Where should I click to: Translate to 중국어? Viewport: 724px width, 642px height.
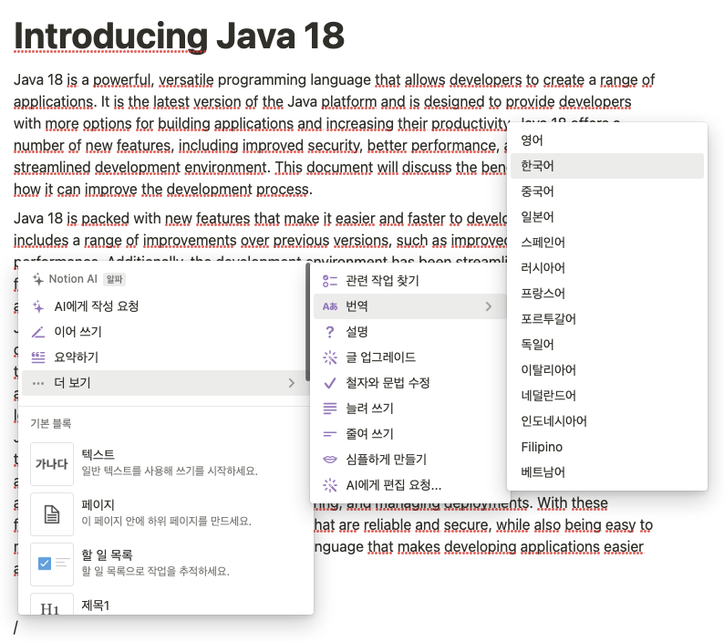pyautogui.click(x=607, y=192)
